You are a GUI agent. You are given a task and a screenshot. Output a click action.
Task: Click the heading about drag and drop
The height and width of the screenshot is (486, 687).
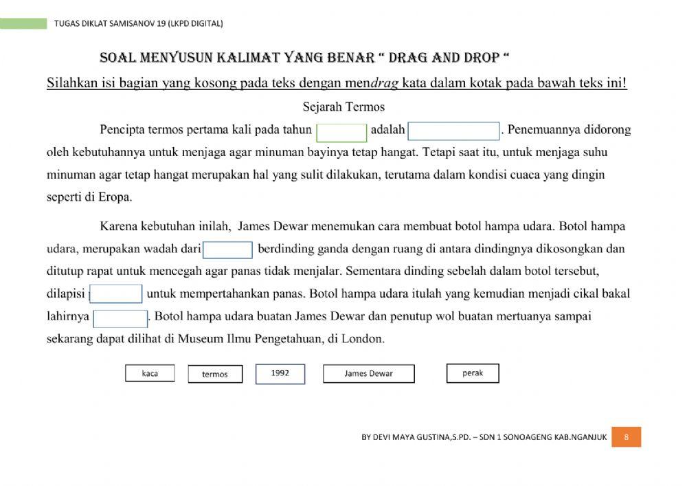(x=343, y=58)
